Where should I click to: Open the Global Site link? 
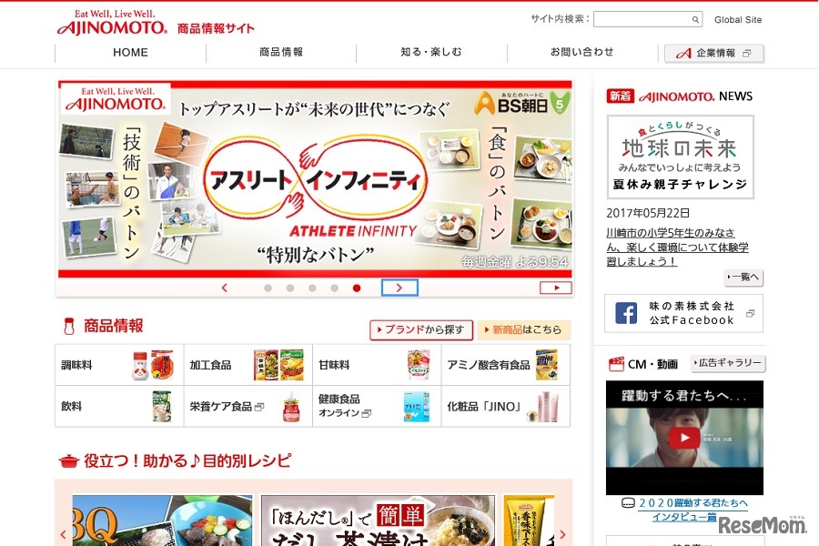coord(737,20)
